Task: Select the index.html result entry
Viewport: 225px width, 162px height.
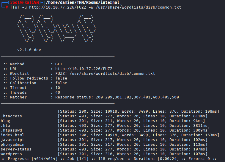Action: (x=12, y=135)
